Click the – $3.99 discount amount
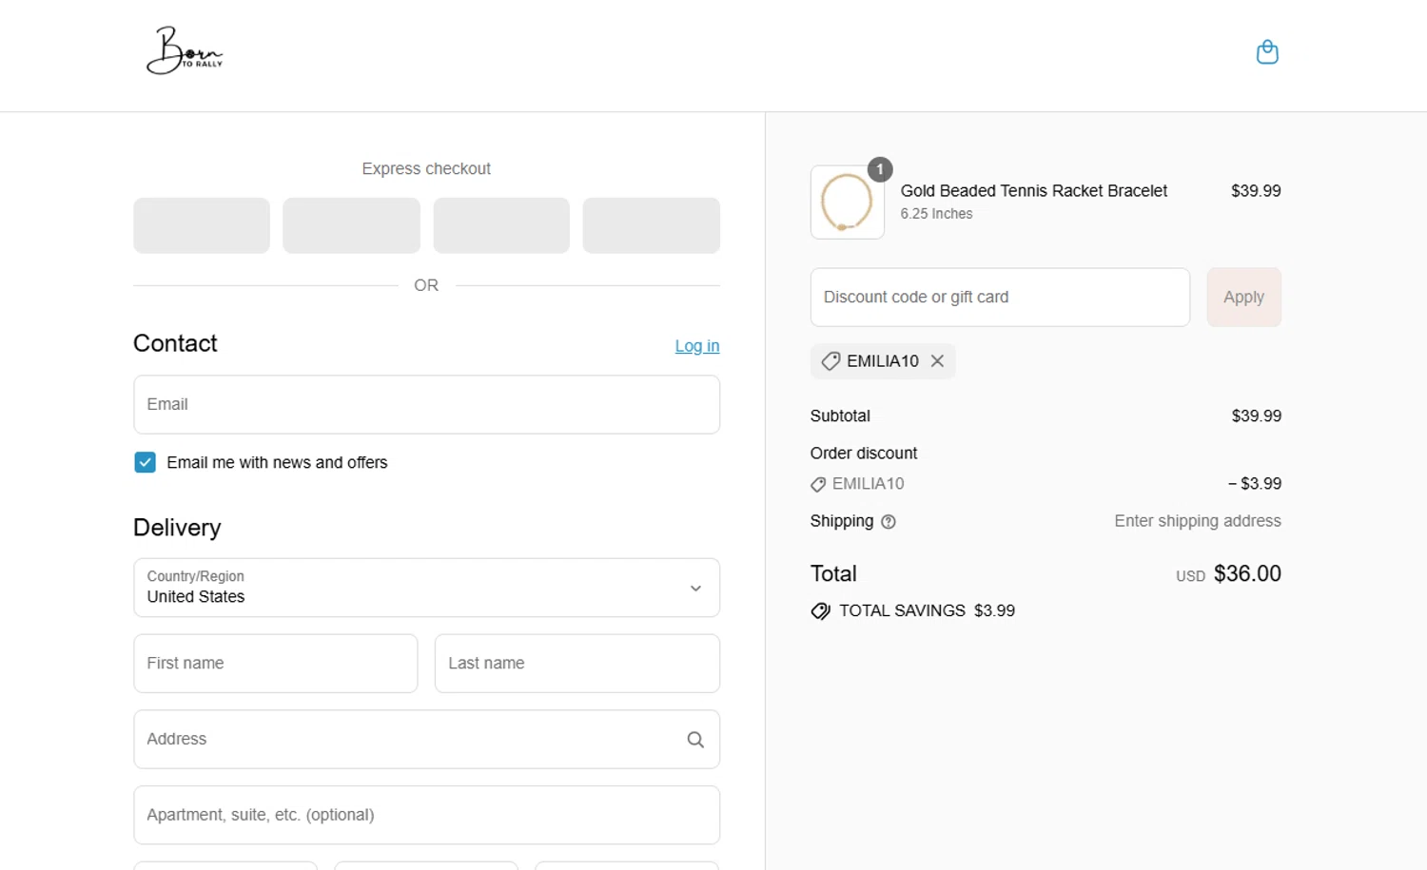1427x870 pixels. 1254,484
